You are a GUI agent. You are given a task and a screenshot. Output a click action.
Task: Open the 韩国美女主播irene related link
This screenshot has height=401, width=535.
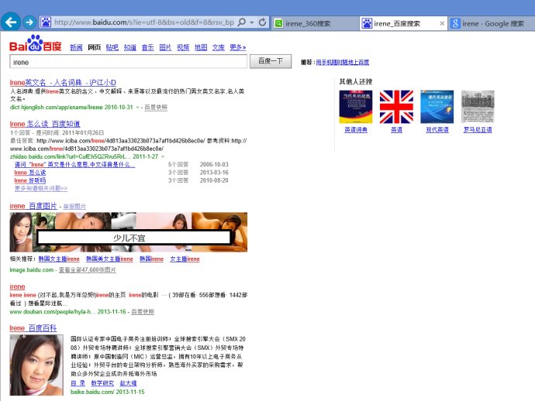point(109,259)
